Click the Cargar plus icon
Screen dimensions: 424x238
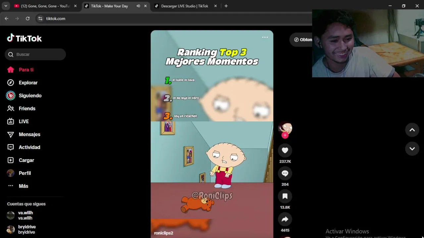(x=11, y=160)
